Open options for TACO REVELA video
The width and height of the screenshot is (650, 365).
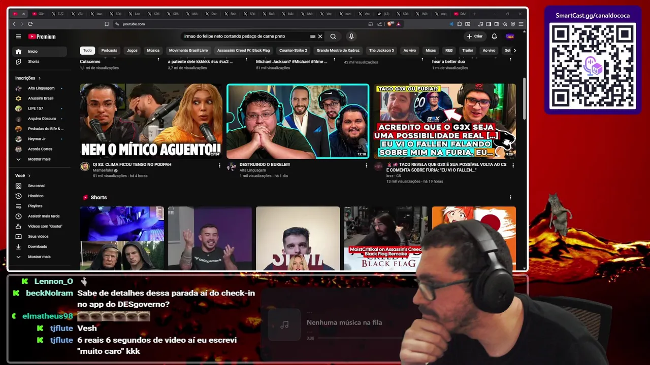[513, 165]
